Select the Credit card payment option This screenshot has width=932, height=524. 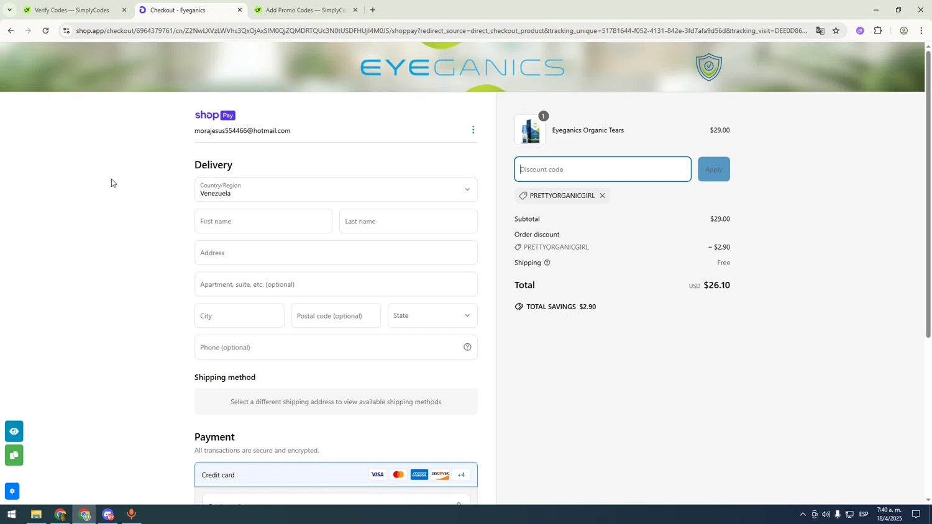(x=336, y=474)
